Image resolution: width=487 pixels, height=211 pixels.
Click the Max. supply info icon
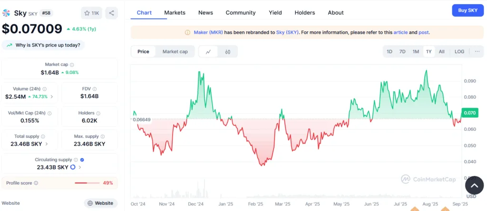[103, 137]
